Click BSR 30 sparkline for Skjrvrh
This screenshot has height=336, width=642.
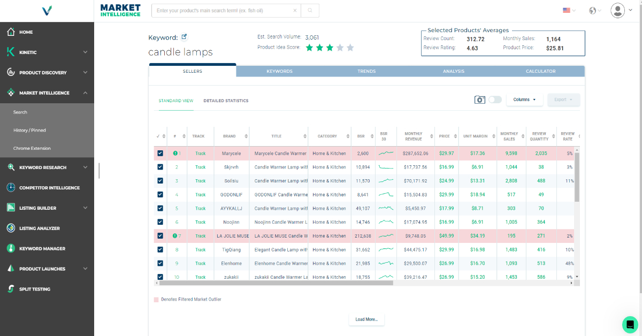[x=386, y=167]
